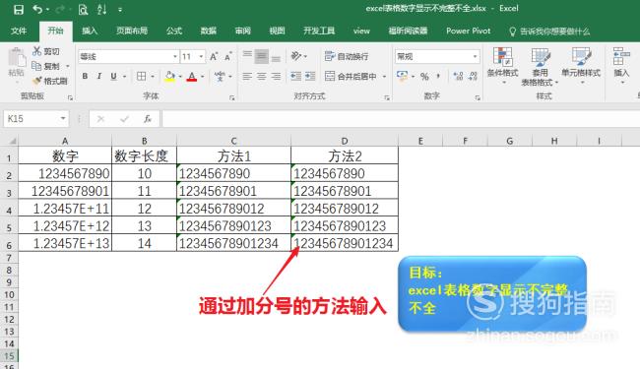The height and width of the screenshot is (369, 640).
Task: Click the formula bar input area
Action: [401, 119]
